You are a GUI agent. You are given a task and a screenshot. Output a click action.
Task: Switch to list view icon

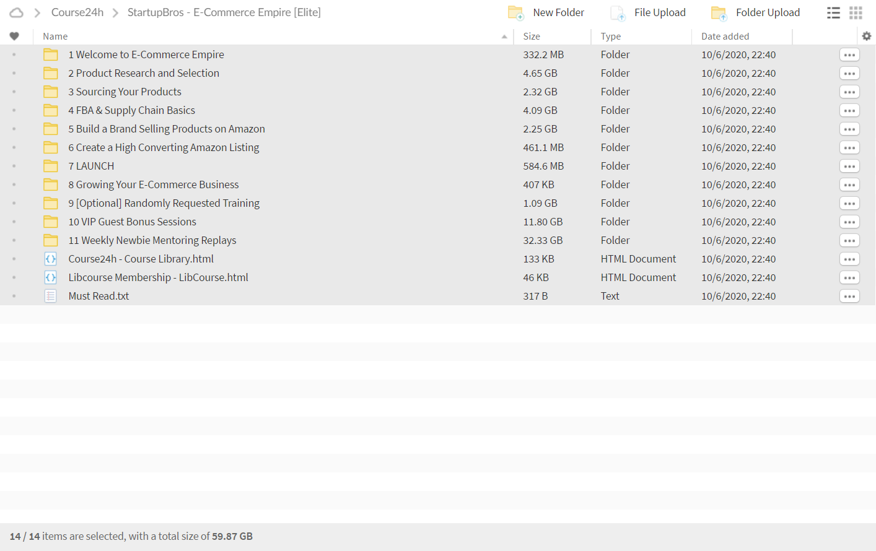click(x=834, y=12)
